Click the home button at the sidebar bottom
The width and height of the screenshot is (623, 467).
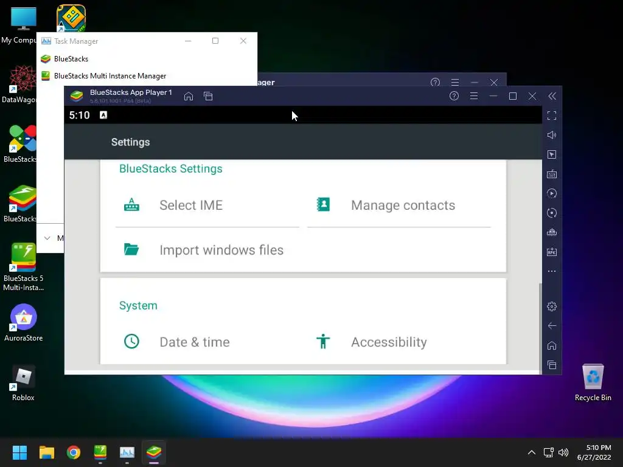tap(552, 345)
